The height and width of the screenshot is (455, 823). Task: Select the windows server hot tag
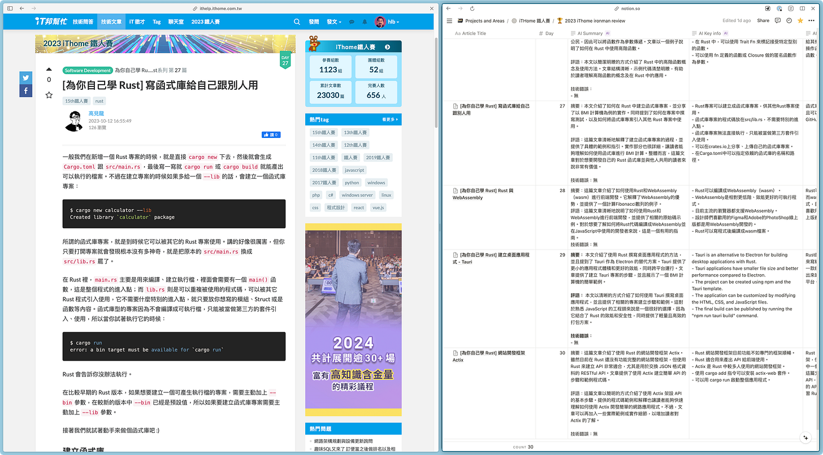(x=357, y=195)
